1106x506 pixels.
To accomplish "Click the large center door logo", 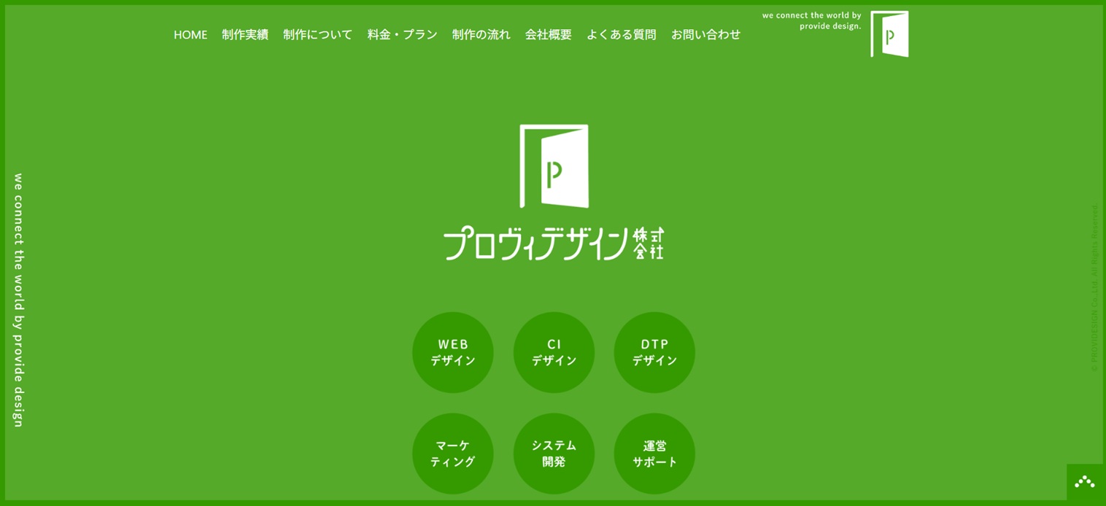I will 554,166.
